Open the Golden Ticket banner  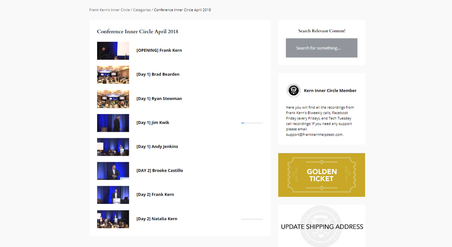(x=321, y=175)
